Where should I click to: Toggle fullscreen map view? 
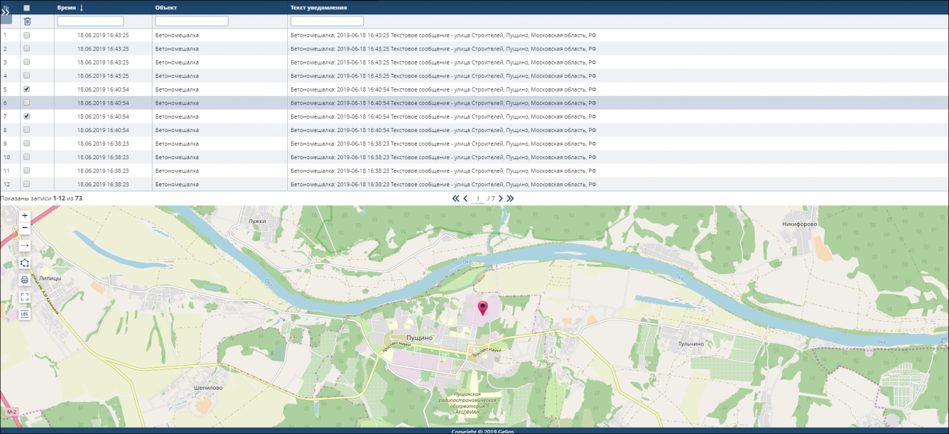(x=25, y=297)
